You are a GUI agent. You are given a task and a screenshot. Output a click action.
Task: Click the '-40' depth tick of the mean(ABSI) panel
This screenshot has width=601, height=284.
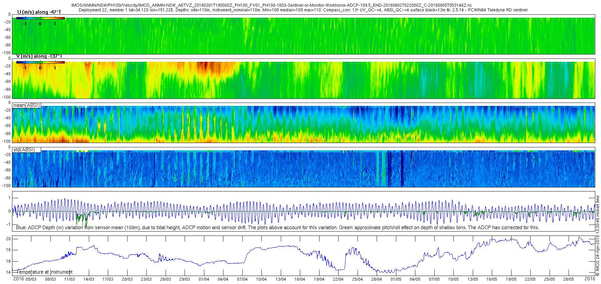tap(7, 118)
